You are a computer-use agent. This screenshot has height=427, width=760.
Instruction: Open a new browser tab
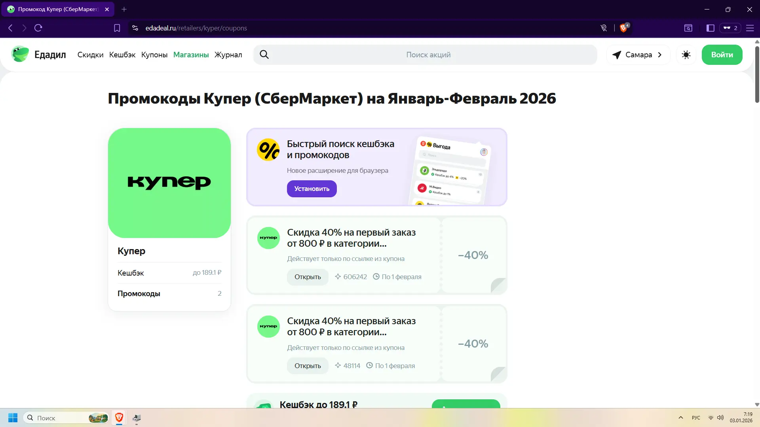124,9
